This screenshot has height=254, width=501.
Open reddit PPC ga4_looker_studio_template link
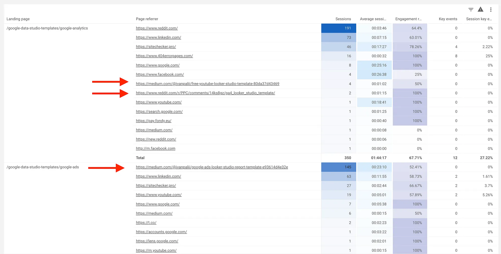[205, 93]
